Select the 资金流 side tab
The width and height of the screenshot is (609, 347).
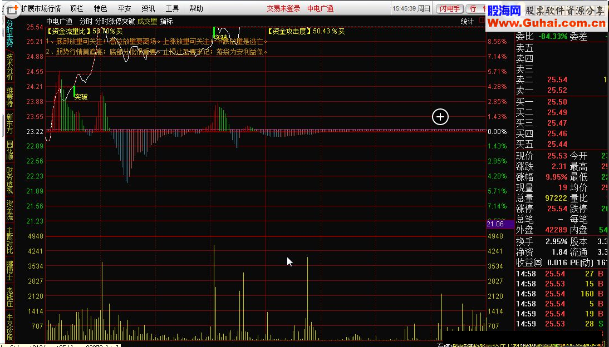click(9, 210)
